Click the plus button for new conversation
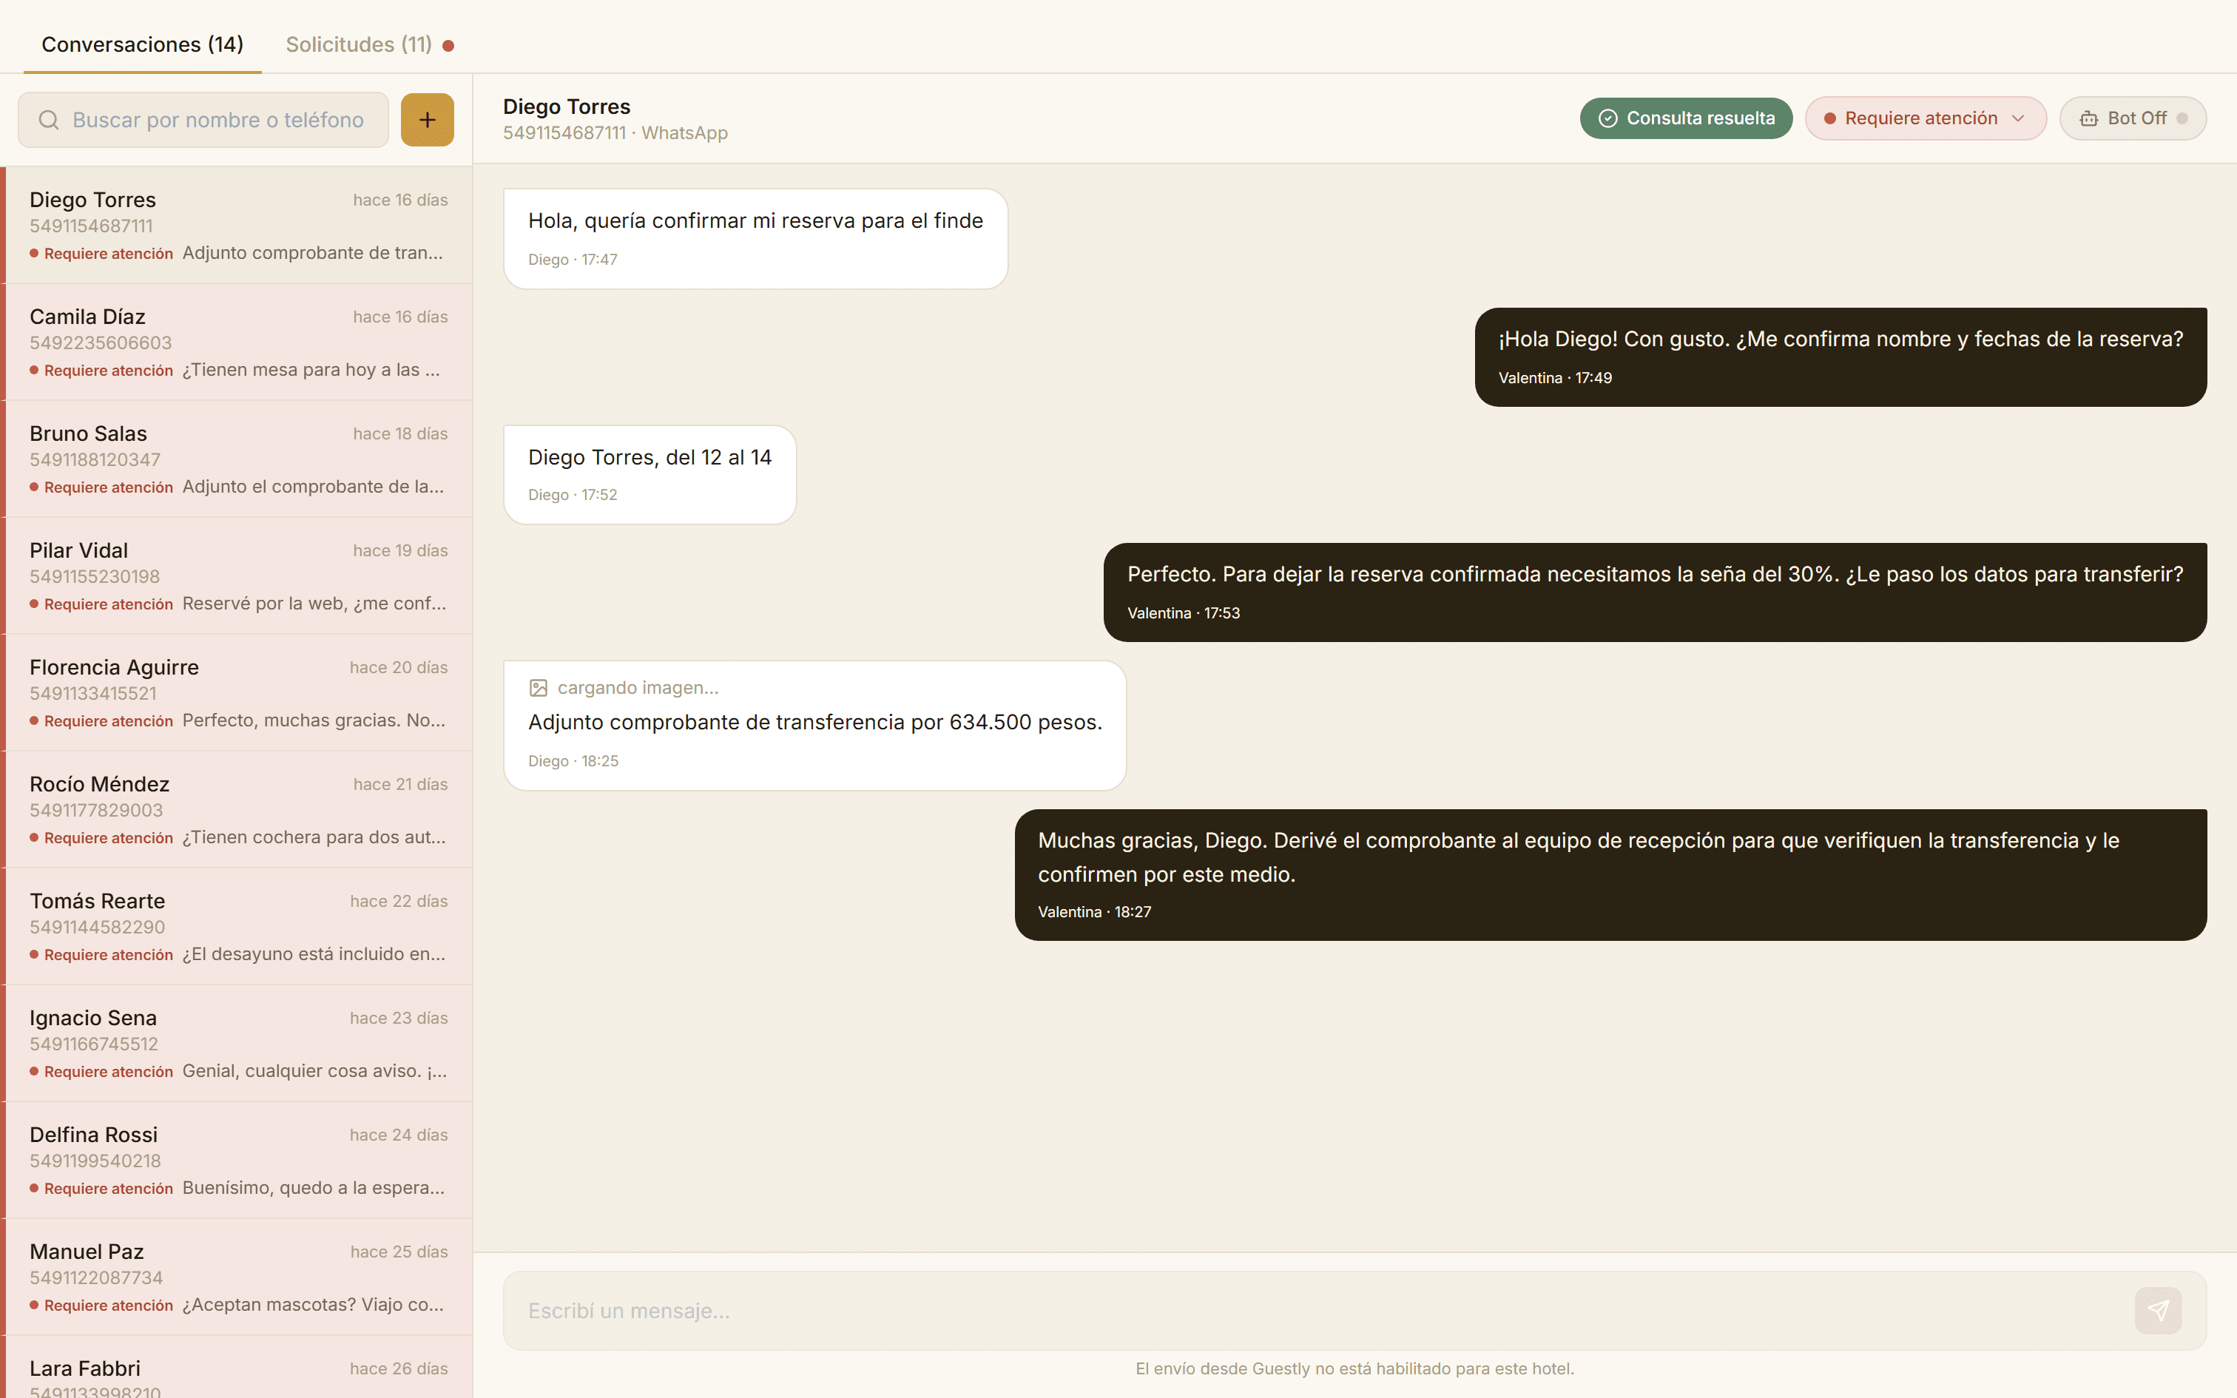Viewport: 2237px width, 1398px height. 427,120
